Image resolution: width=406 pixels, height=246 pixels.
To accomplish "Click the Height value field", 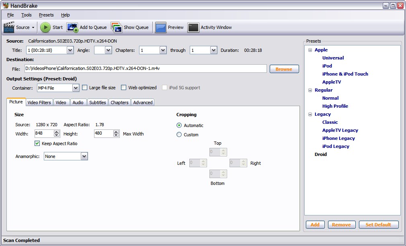I will pyautogui.click(x=104, y=133).
